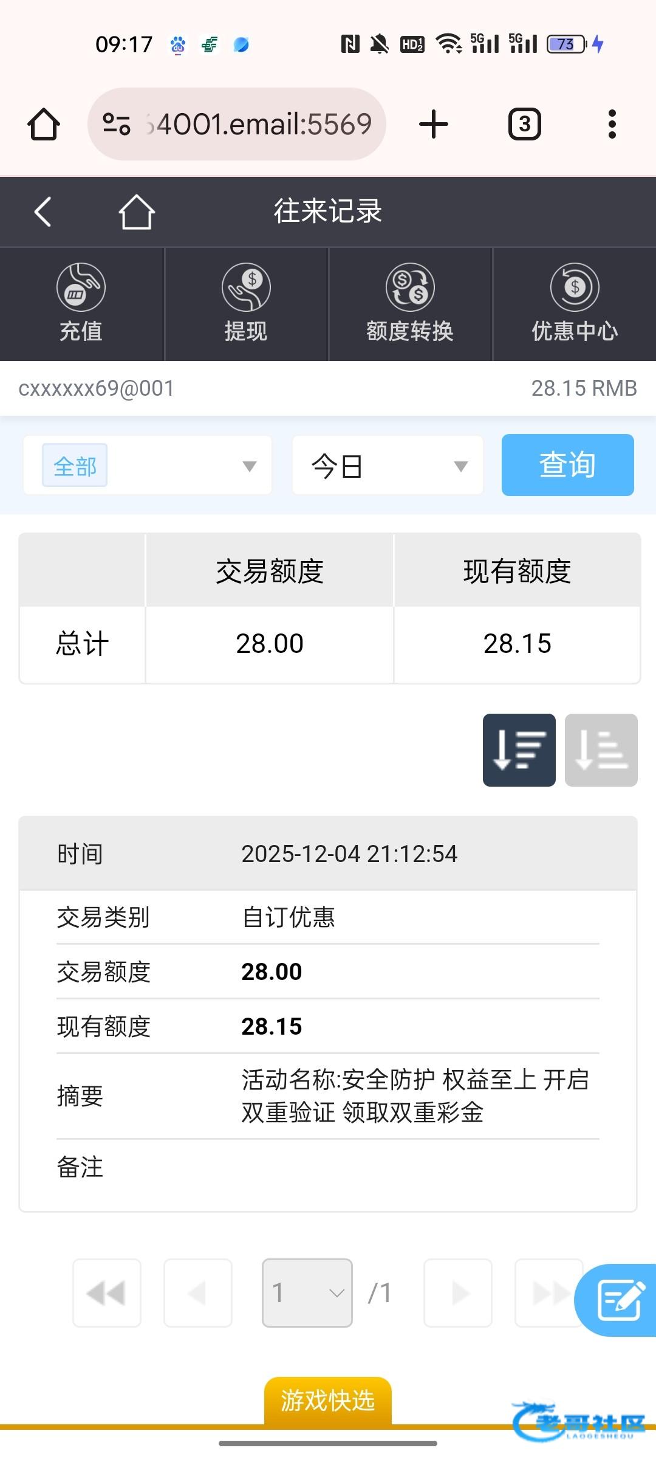Open the browser tab switcher showing 3
This screenshot has width=656, height=1459.
pyautogui.click(x=524, y=125)
